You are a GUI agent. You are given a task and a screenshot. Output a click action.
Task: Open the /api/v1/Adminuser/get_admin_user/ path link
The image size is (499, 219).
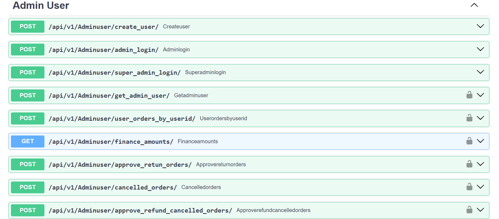[x=109, y=96]
